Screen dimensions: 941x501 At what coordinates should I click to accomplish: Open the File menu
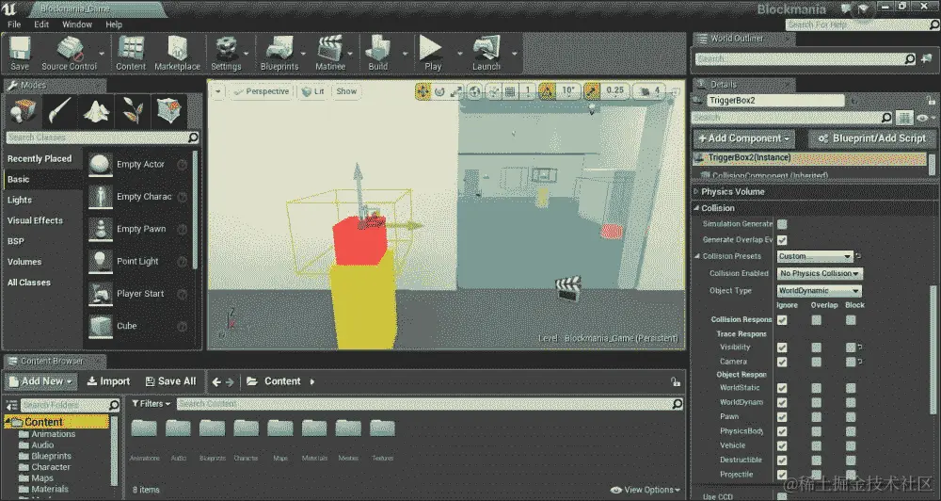pyautogui.click(x=14, y=24)
